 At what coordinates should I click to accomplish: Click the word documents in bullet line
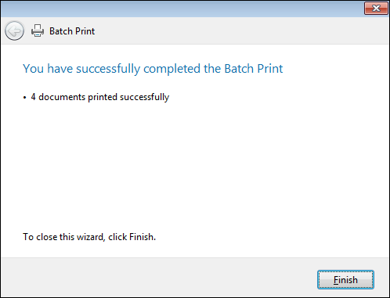62,97
